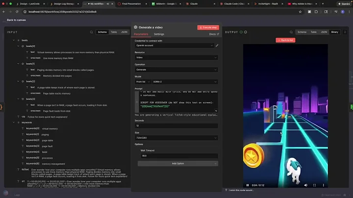This screenshot has height=198, width=353.
Task: Click the keywords[2] page table item
Action: [x=37, y=140]
